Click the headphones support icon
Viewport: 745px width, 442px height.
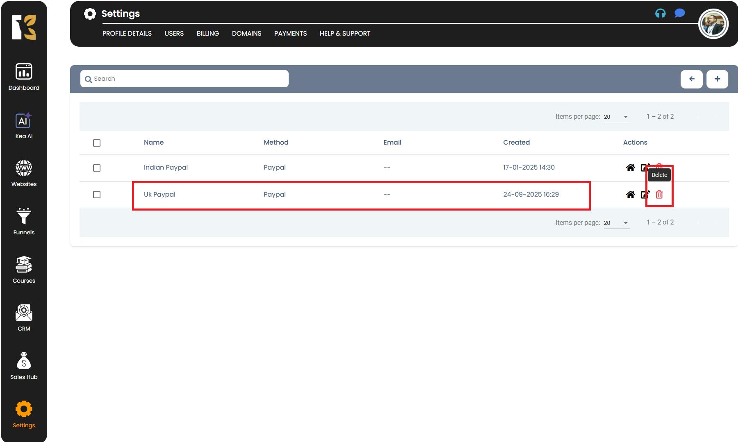[660, 14]
